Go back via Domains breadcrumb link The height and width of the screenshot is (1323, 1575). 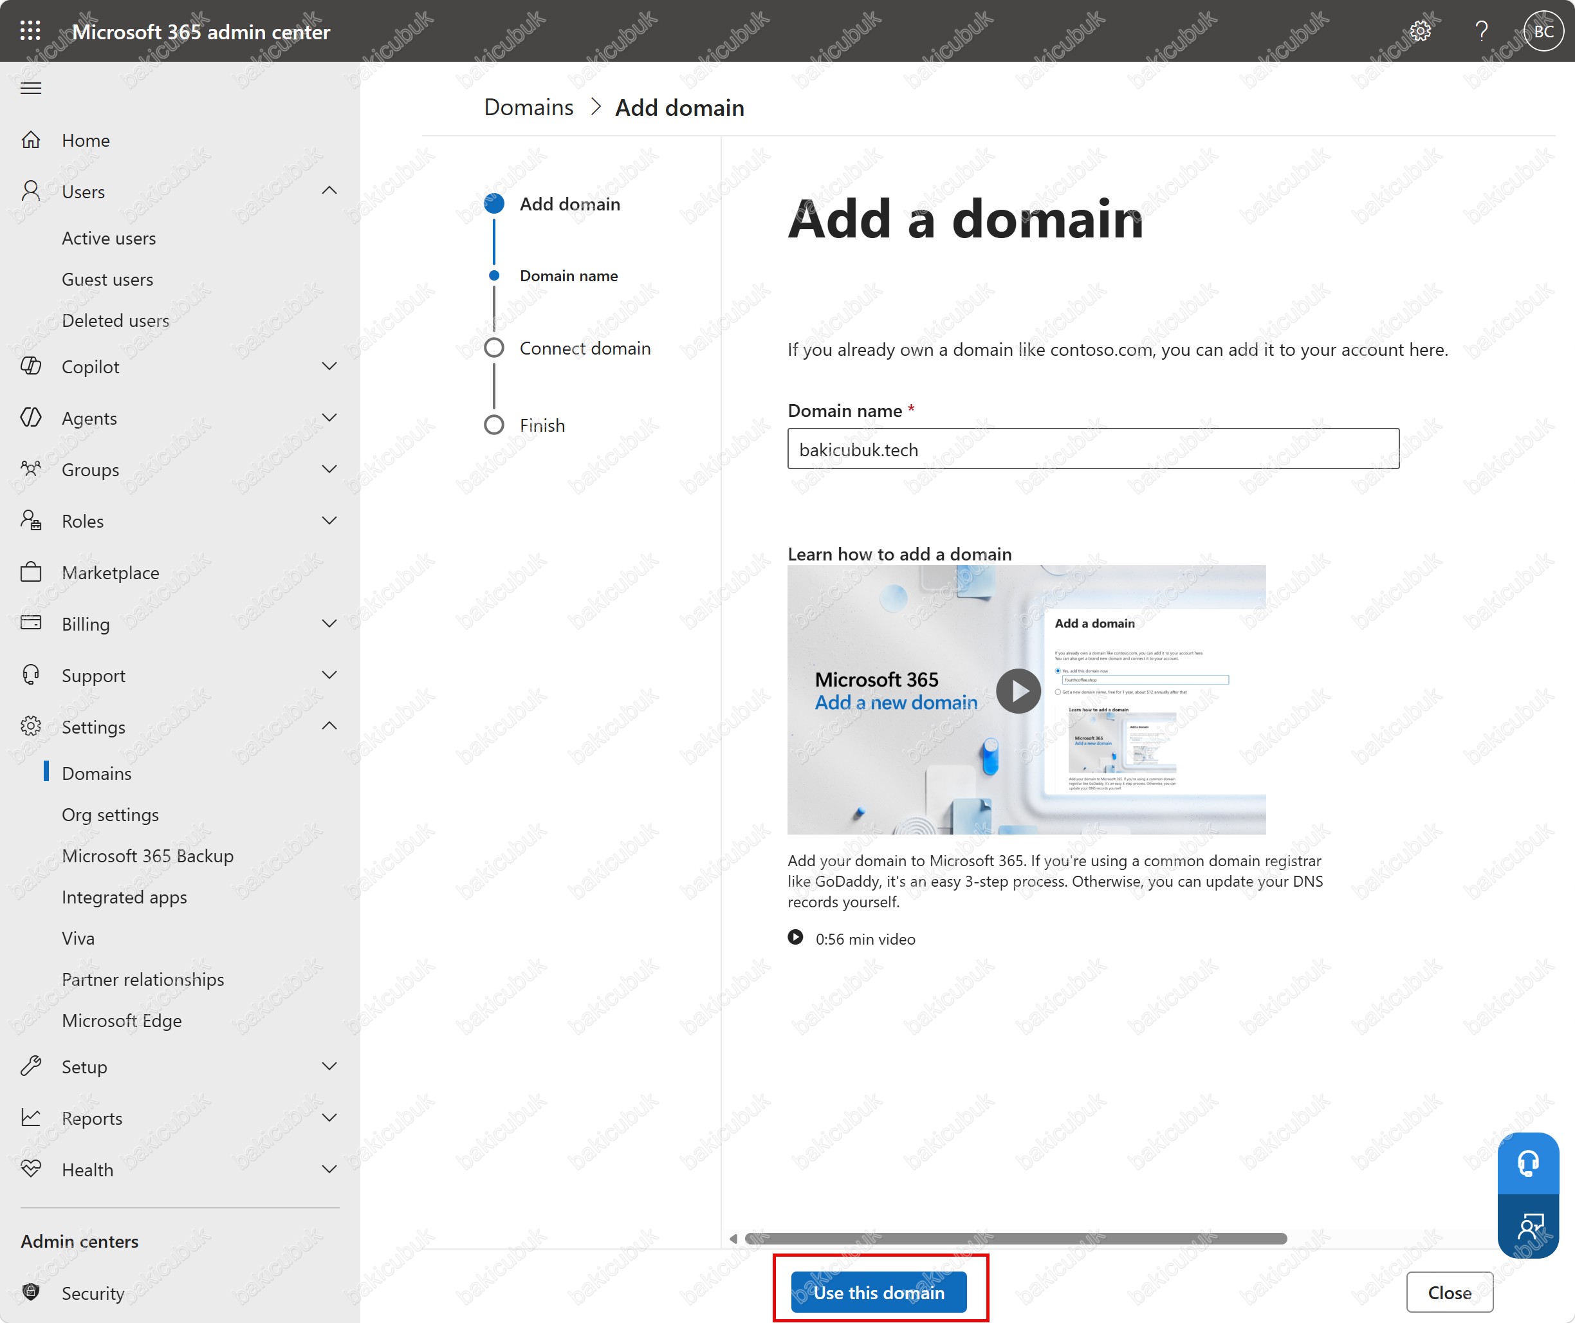[x=528, y=108]
